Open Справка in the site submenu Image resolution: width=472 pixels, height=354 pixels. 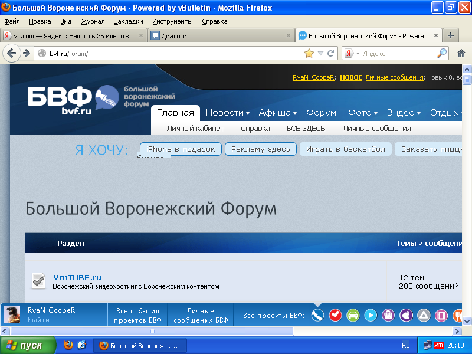255,129
